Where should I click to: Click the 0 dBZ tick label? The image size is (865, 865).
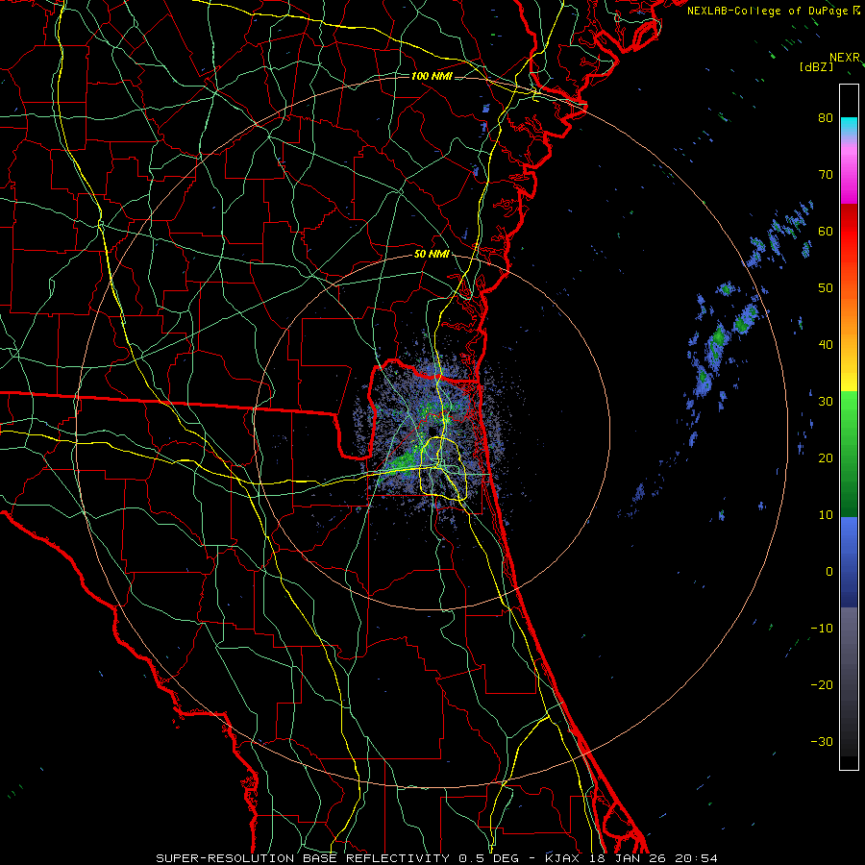click(x=829, y=572)
